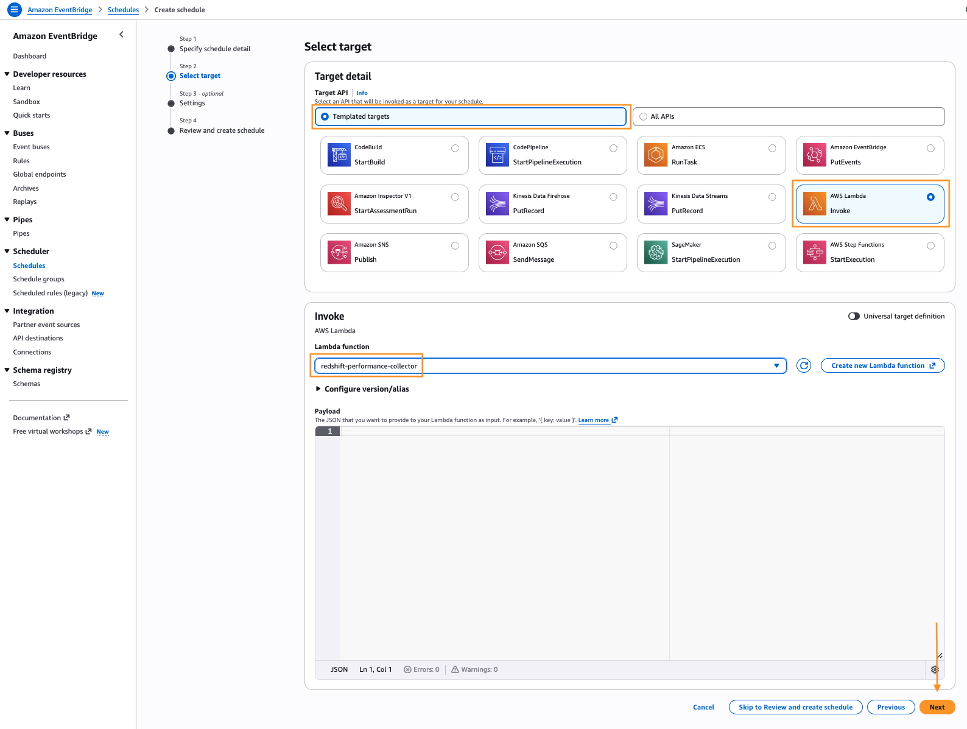This screenshot has height=729, width=967.
Task: Select Amazon ECS RunTask radio button
Action: (772, 148)
